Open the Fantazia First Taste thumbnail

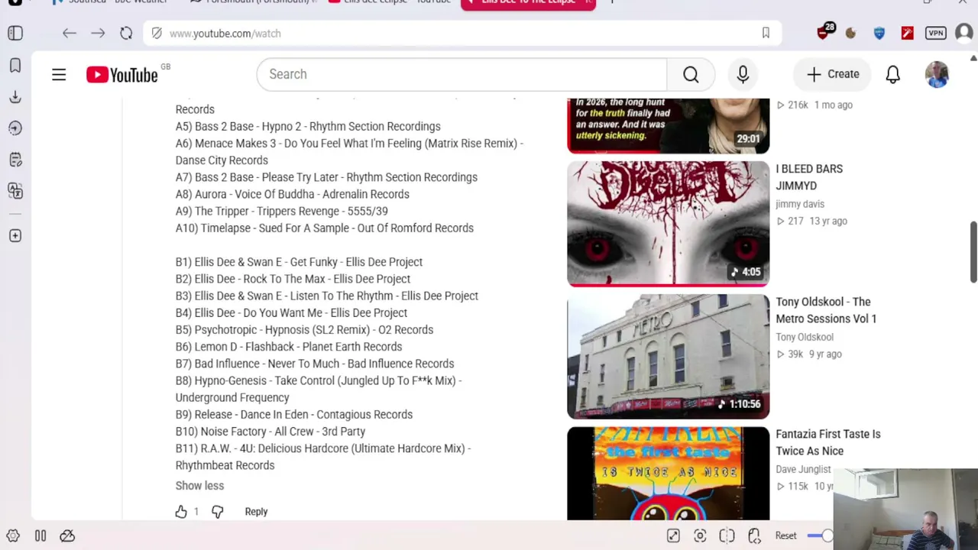668,474
